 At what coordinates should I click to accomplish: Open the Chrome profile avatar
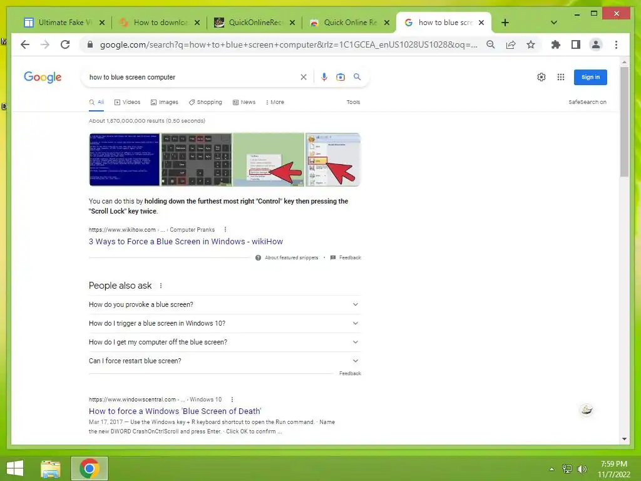click(x=596, y=44)
